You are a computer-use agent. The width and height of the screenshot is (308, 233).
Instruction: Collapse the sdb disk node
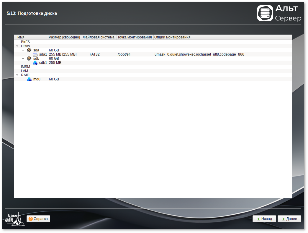tap(23, 59)
